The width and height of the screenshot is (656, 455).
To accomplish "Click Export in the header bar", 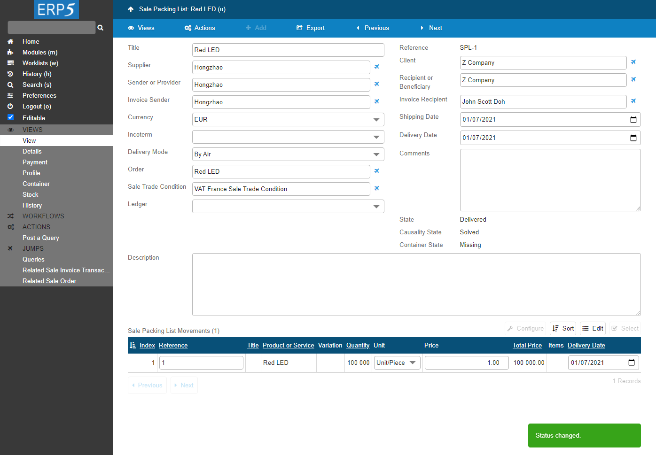I will [x=311, y=28].
